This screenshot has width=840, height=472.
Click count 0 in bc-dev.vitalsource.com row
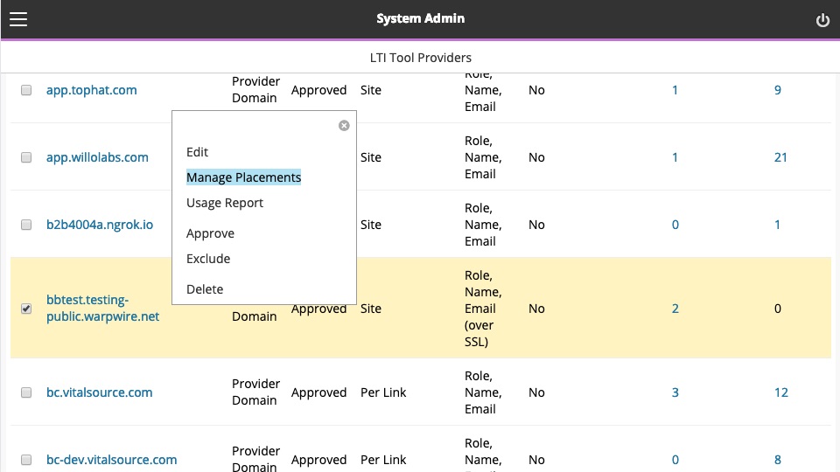(x=675, y=460)
